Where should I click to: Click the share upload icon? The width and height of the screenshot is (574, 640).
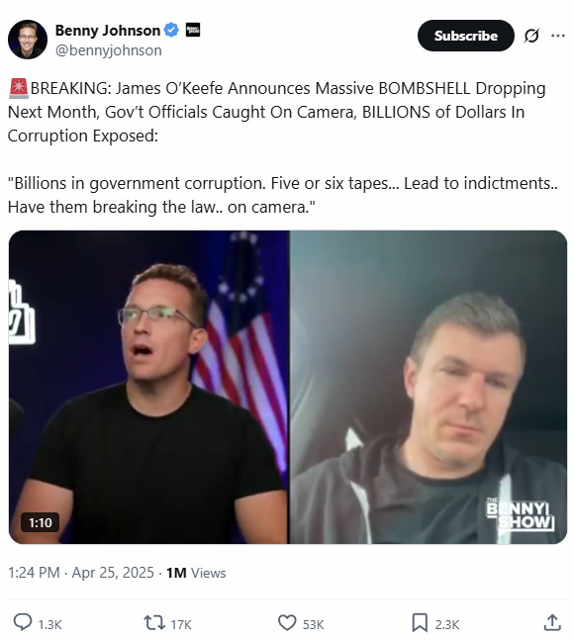click(x=552, y=623)
